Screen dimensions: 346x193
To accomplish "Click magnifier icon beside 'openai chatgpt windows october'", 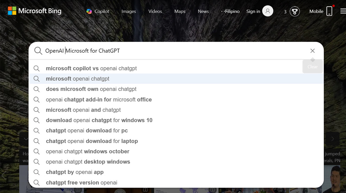I will (x=37, y=151).
